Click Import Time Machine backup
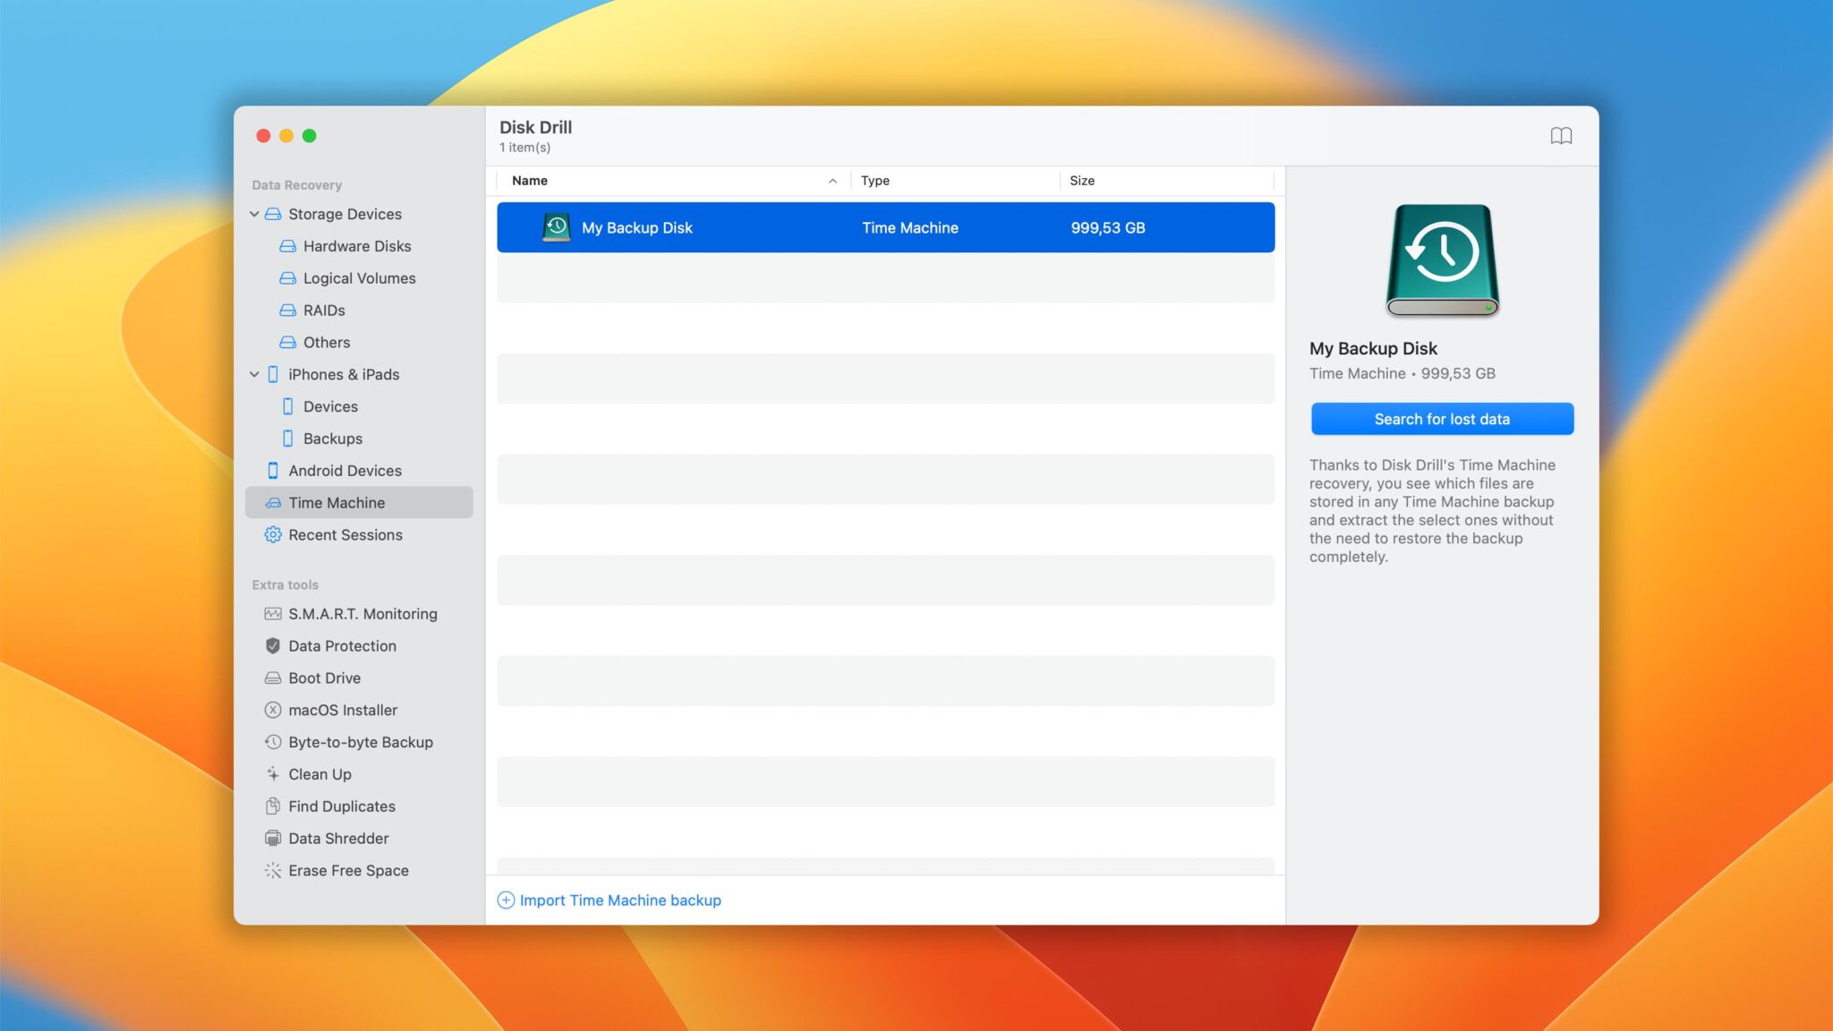This screenshot has width=1833, height=1031. (x=610, y=899)
